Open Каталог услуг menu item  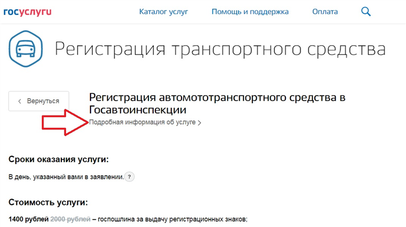pos(164,12)
